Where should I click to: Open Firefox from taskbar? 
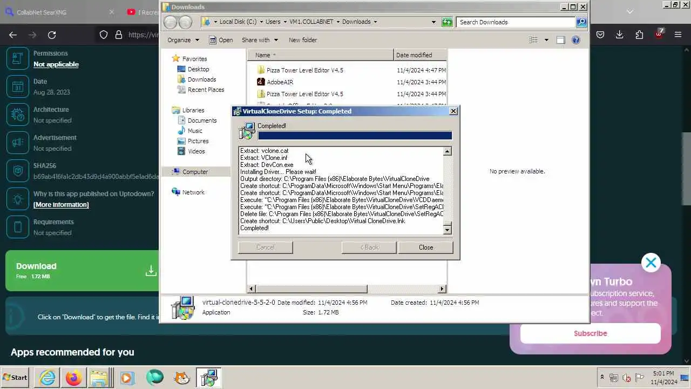(74, 378)
